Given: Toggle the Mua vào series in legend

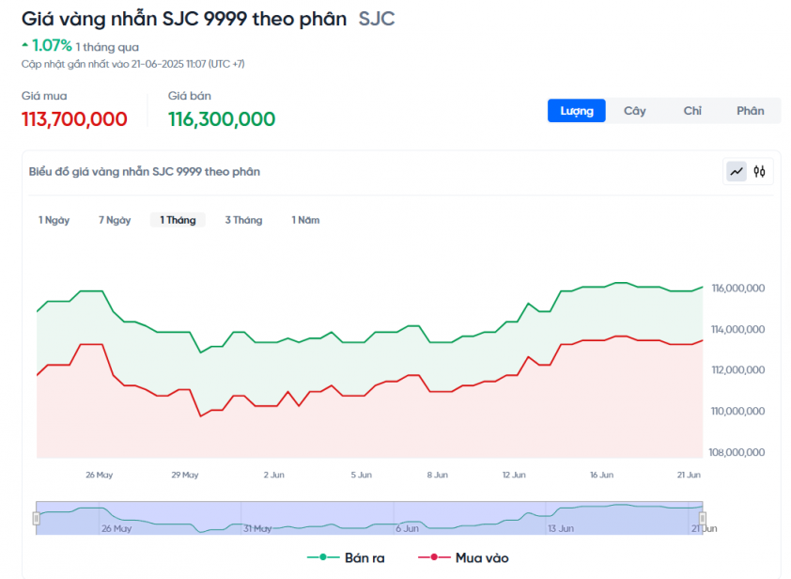Looking at the screenshot, I should (469, 558).
